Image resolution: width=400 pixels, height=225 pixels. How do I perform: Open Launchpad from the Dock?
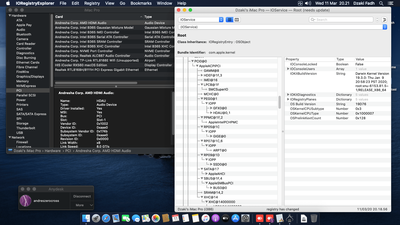point(96,218)
